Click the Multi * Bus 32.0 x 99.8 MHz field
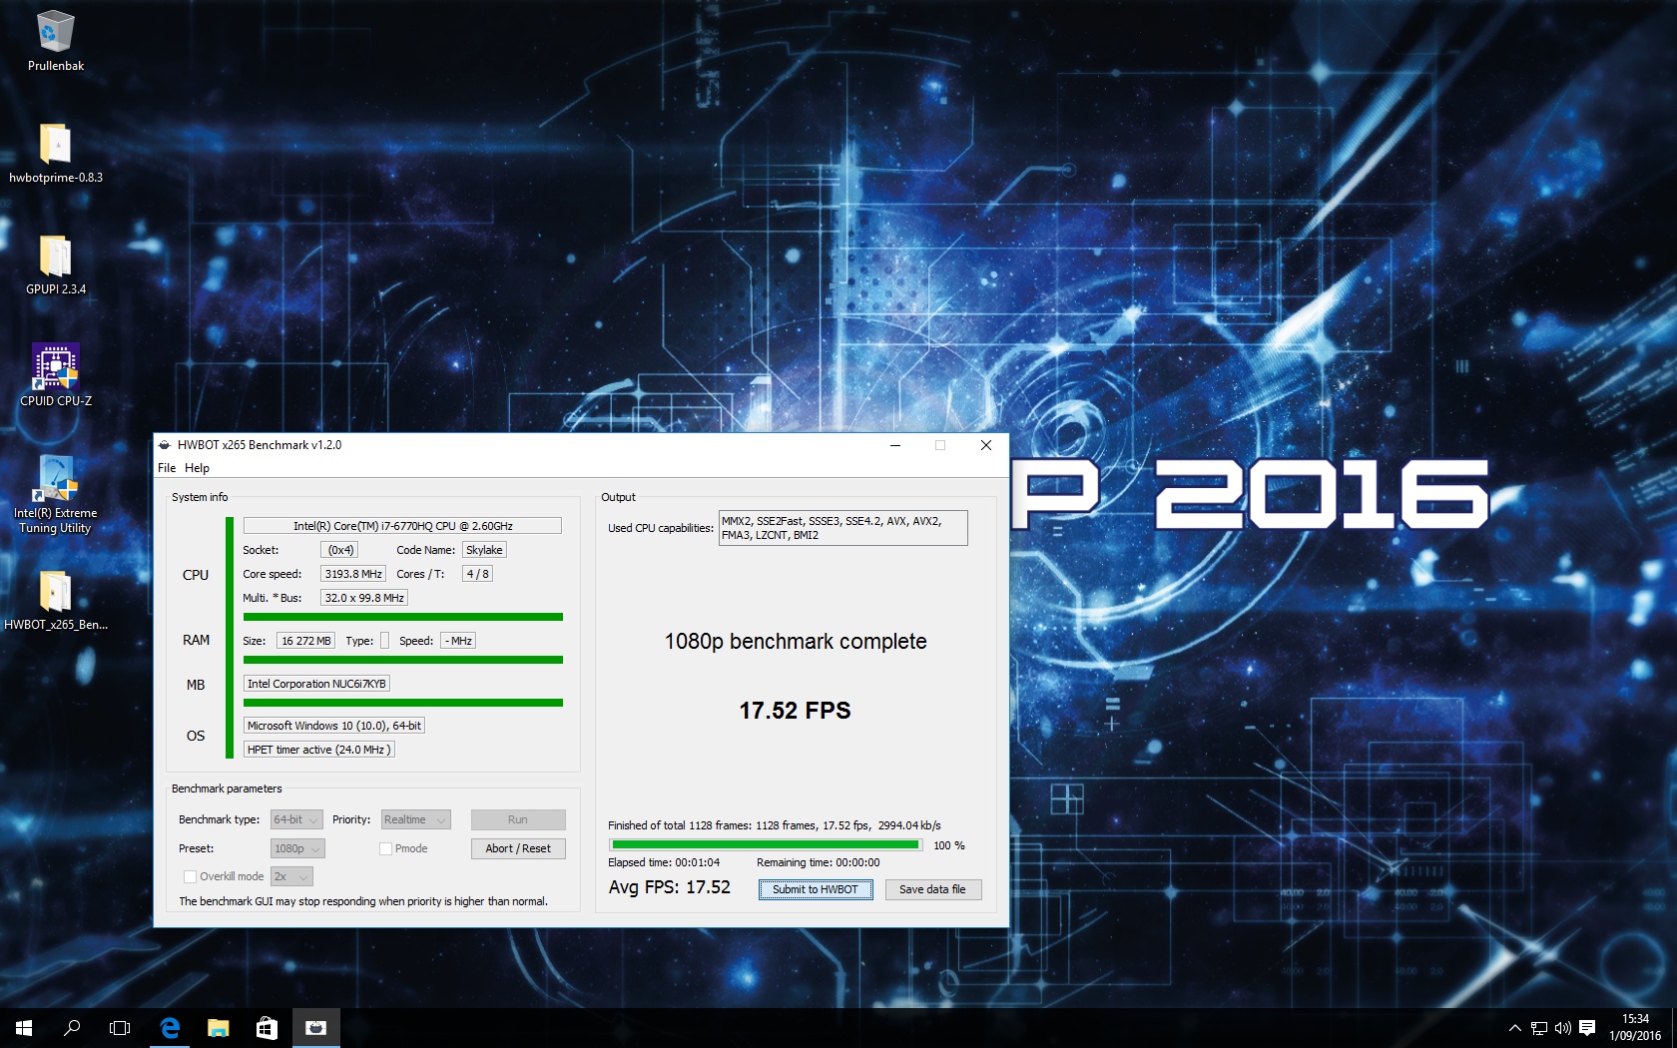The image size is (1677, 1048). tap(363, 598)
